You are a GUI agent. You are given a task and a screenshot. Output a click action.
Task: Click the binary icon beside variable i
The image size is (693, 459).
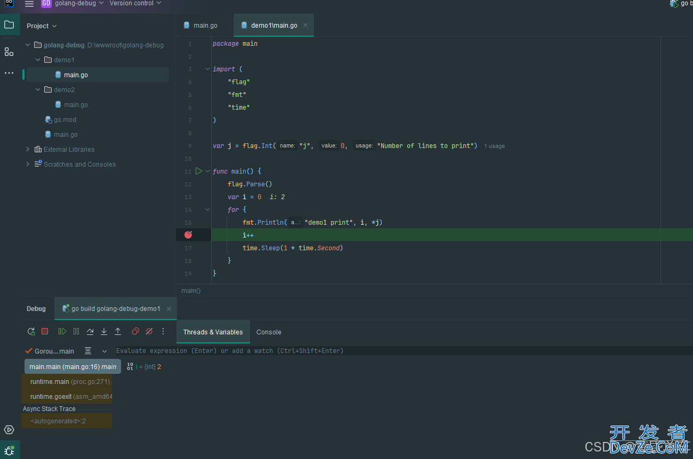[130, 366]
